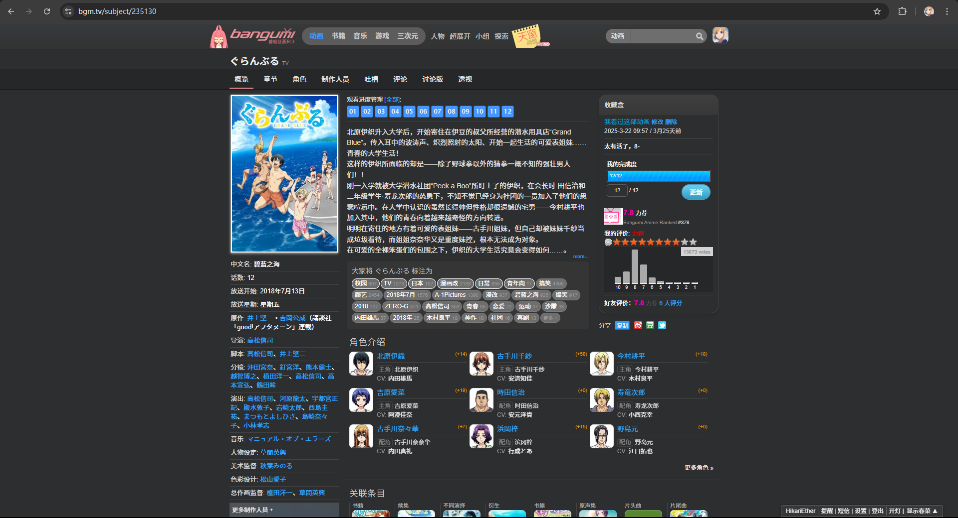Open the Chrome profile avatar
Viewport: 958px width, 518px height.
coord(929,11)
